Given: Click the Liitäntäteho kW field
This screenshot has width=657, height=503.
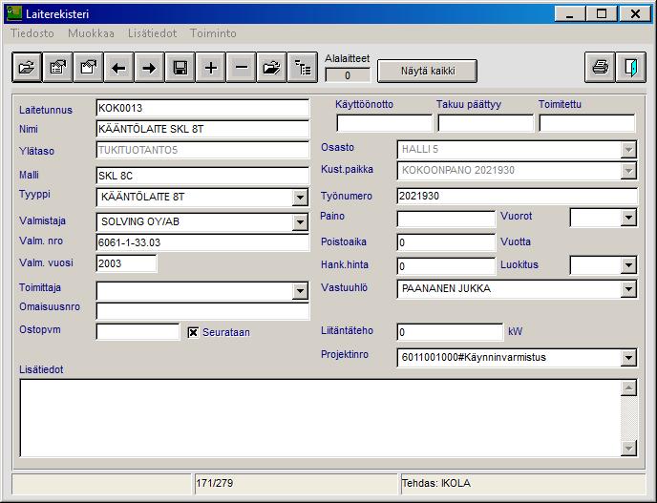Looking at the screenshot, I should [x=450, y=332].
